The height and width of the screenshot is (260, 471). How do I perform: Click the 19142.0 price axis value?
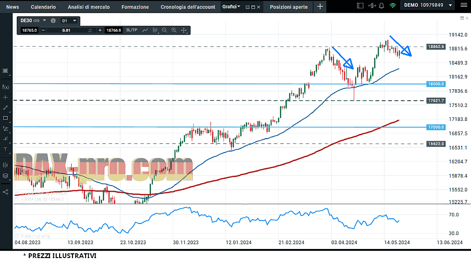coord(458,35)
